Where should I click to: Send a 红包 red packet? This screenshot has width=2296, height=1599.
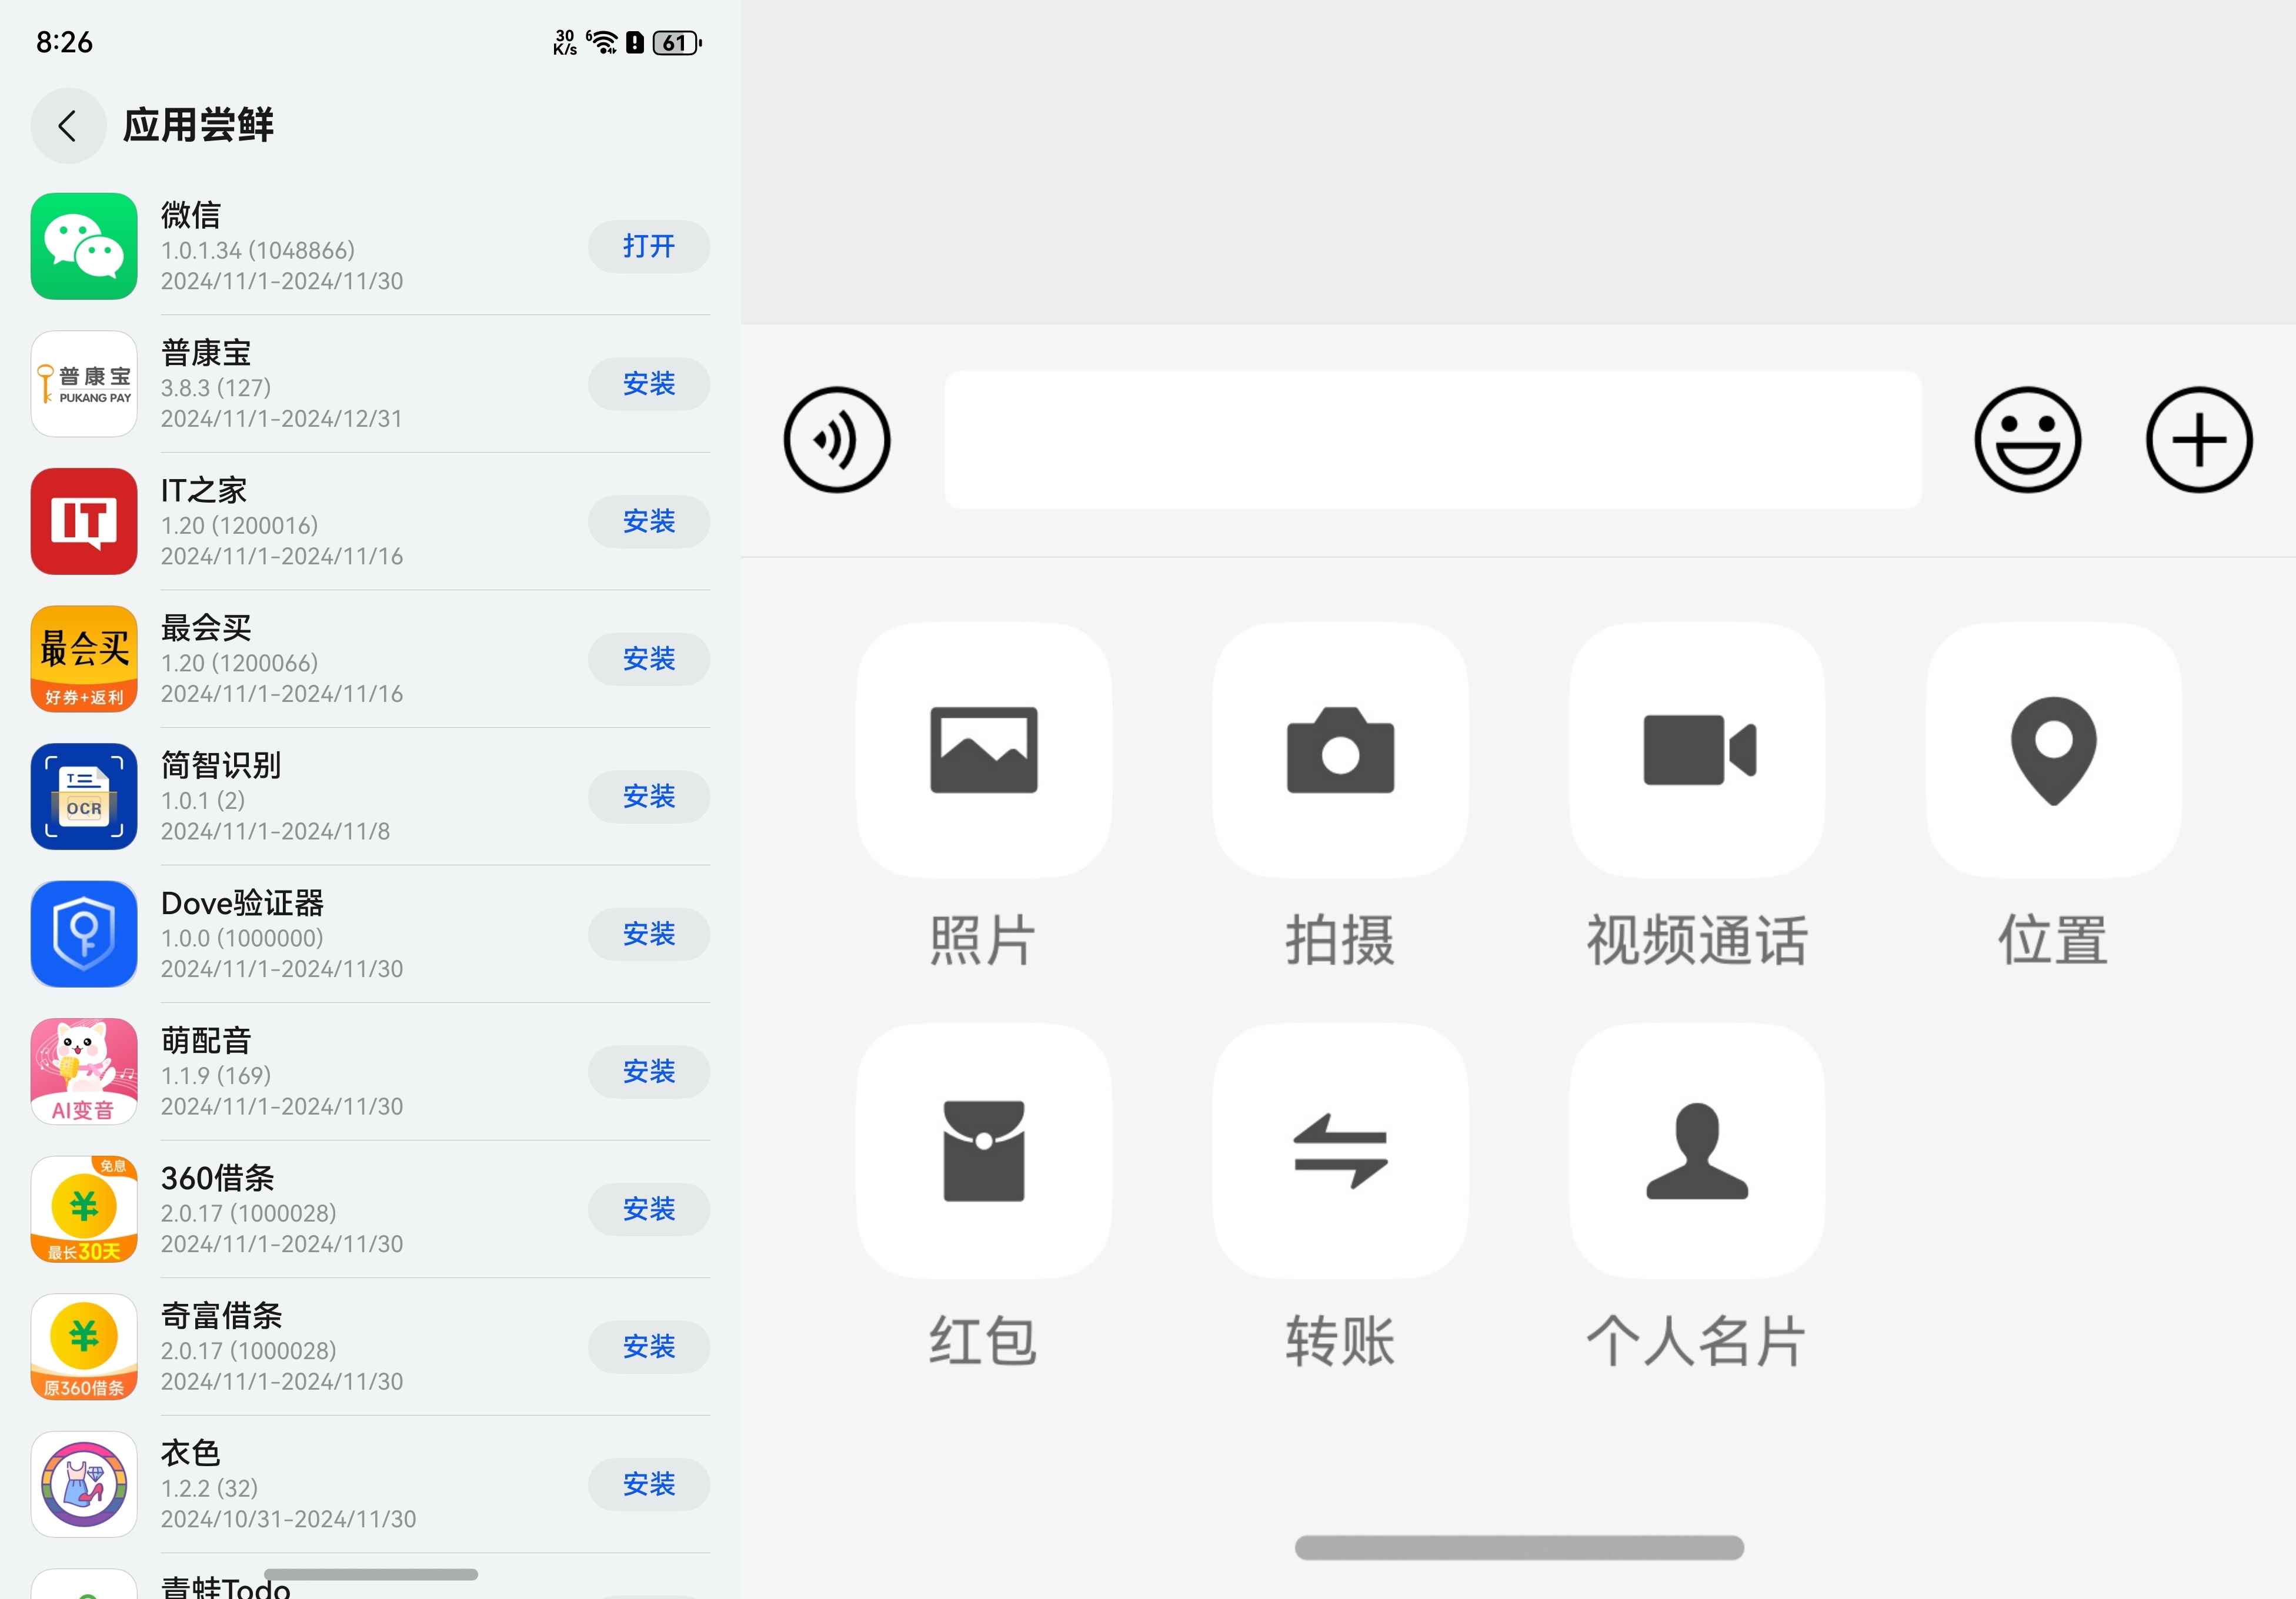click(984, 1151)
